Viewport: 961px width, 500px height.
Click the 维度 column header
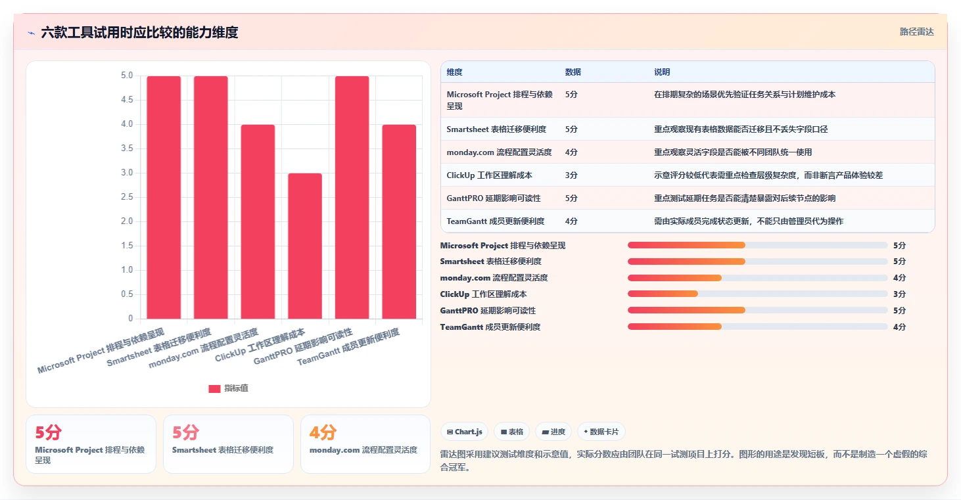point(455,72)
